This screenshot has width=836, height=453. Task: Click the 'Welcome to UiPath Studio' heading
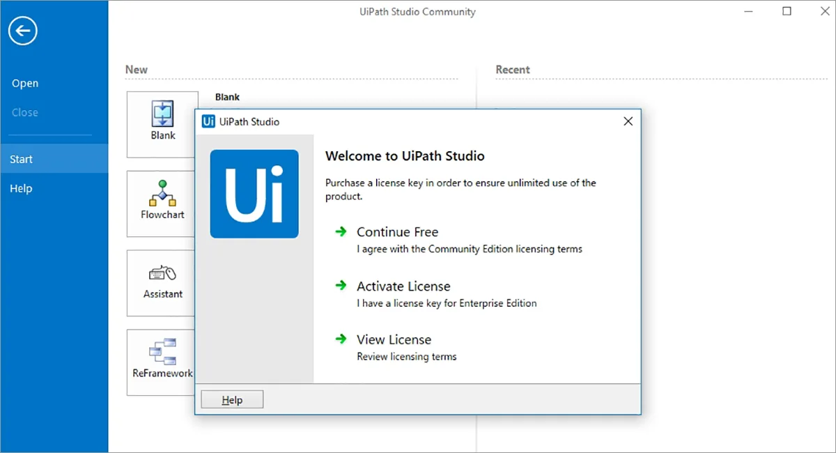point(405,156)
